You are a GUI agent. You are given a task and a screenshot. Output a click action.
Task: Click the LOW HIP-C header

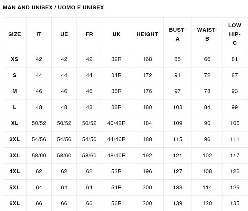pos(235,34)
